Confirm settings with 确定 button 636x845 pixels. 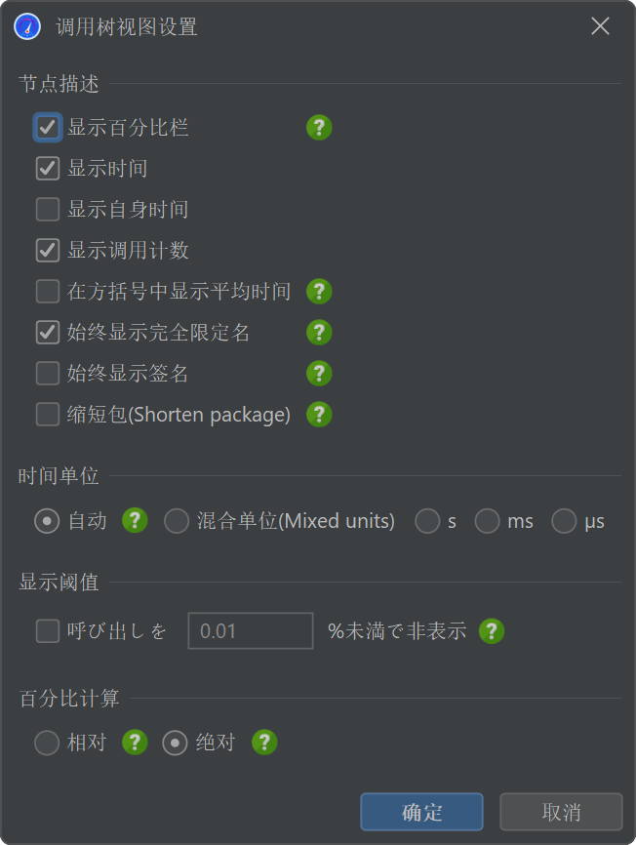(x=421, y=812)
